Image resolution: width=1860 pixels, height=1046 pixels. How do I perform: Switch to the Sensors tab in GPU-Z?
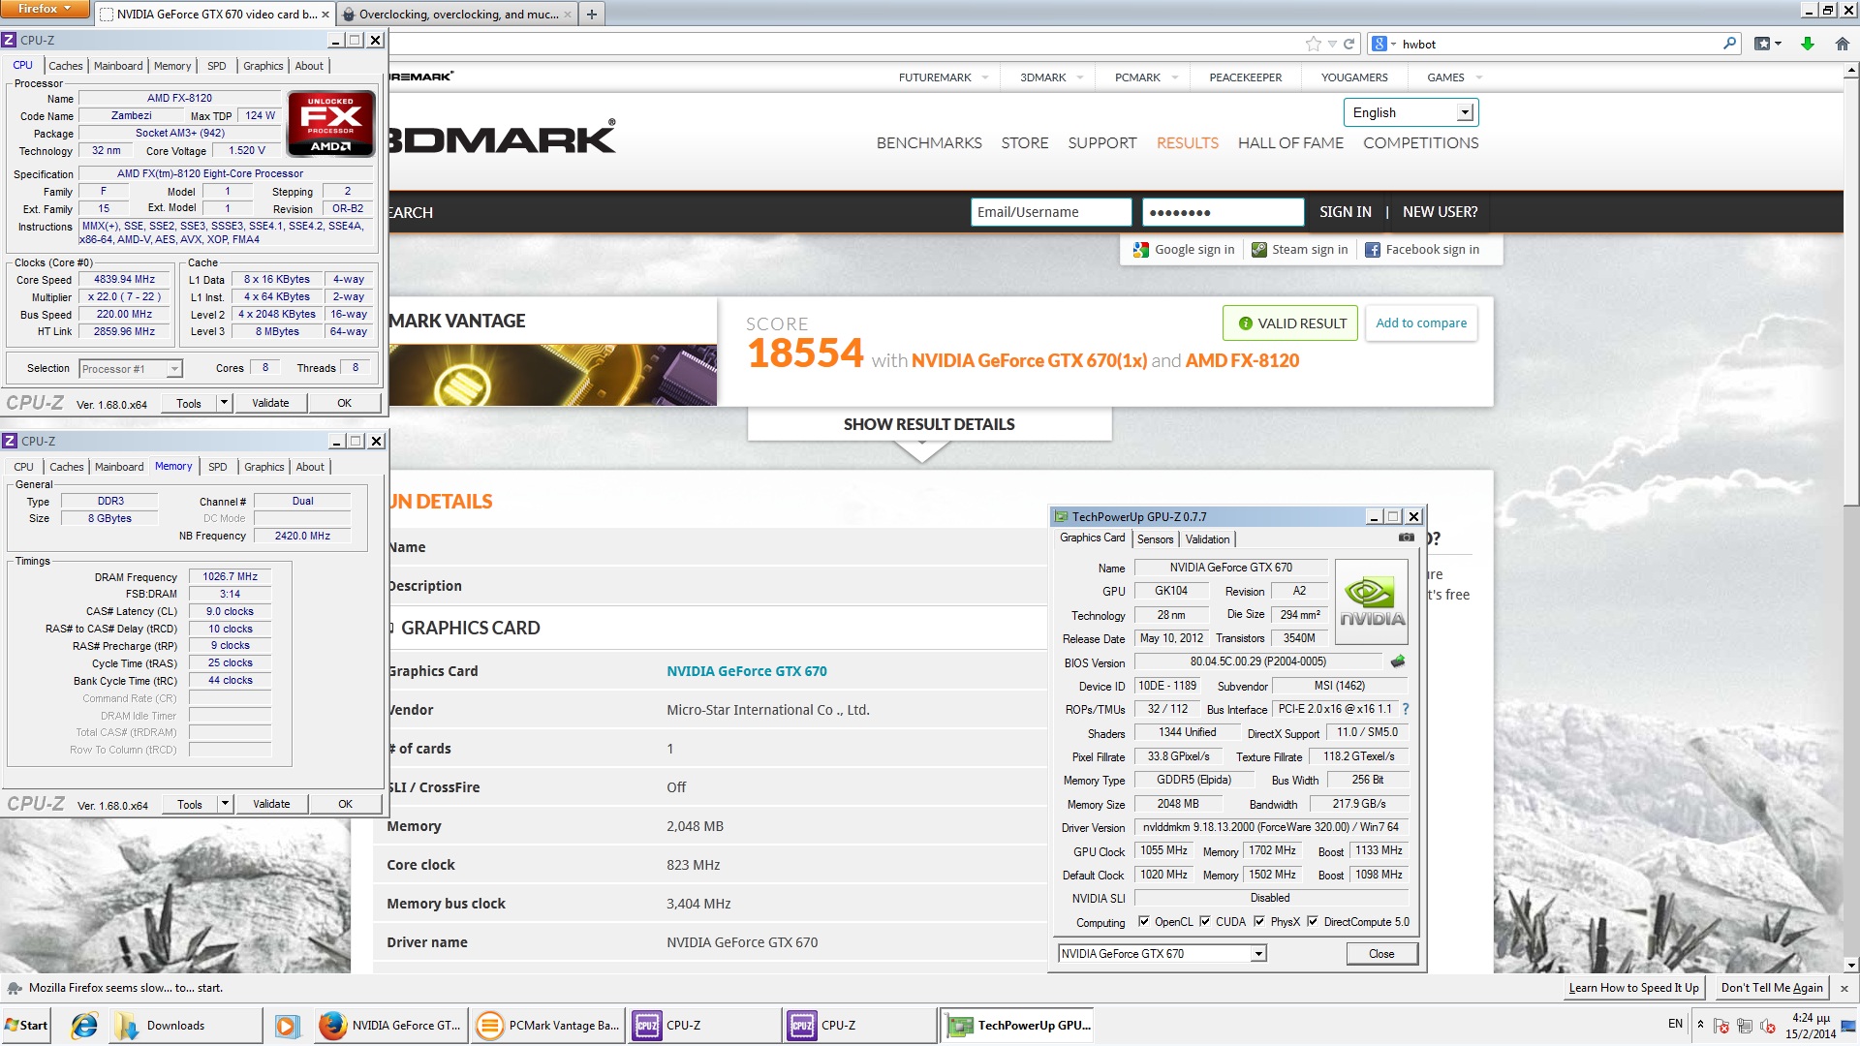[1155, 539]
